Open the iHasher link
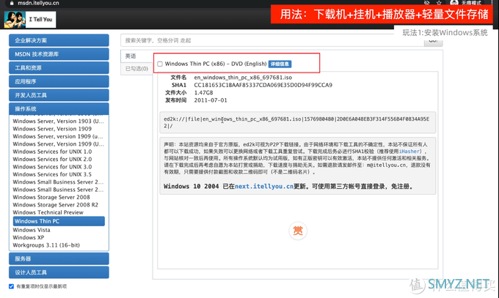This screenshot has height=298, width=499. (x=410, y=152)
